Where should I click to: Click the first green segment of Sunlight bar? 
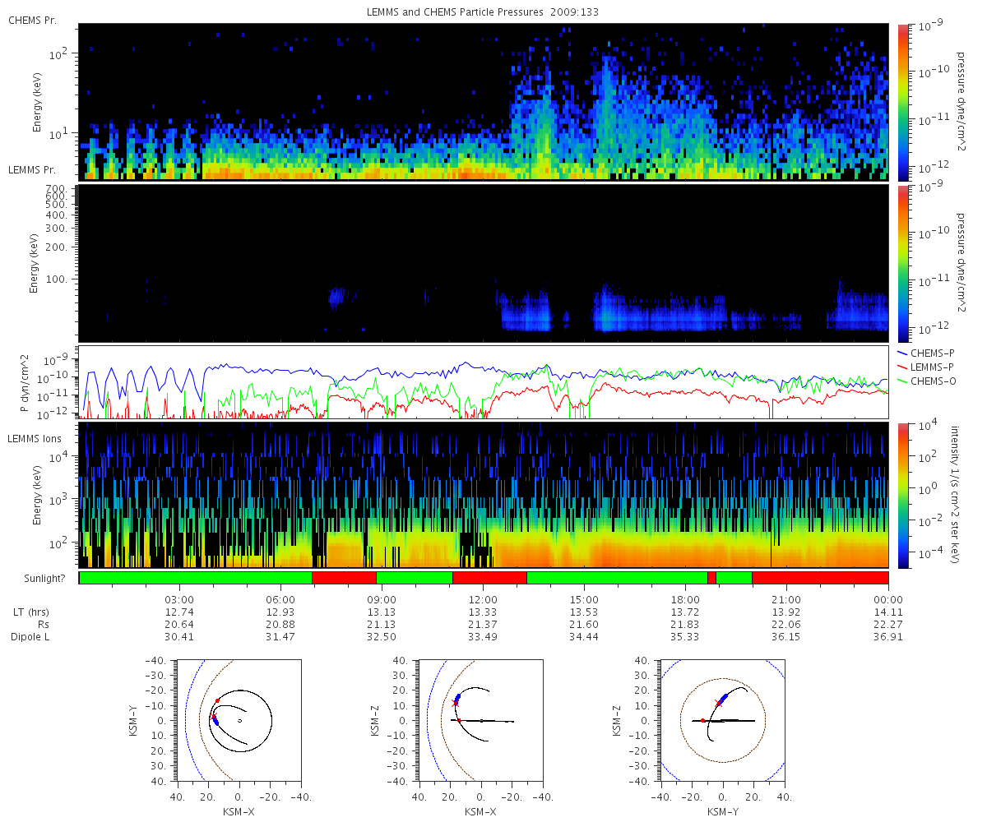(x=196, y=578)
